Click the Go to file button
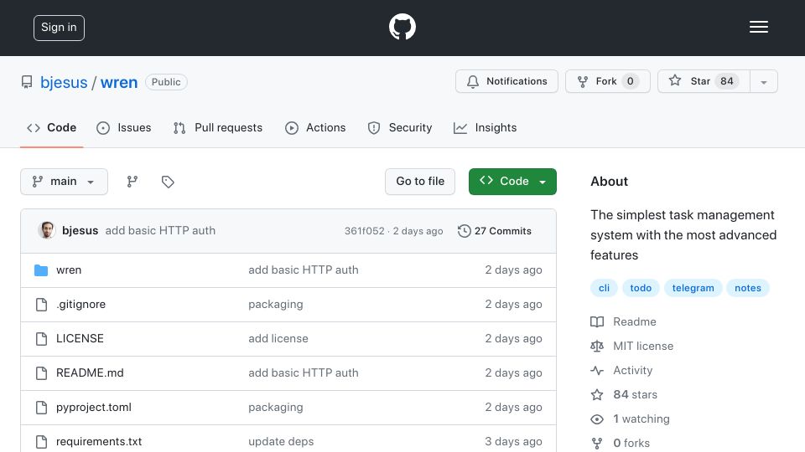805x452 pixels. coord(420,182)
